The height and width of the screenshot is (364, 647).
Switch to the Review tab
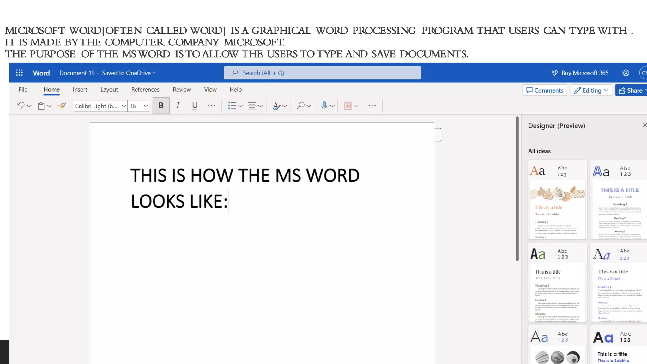(x=182, y=89)
